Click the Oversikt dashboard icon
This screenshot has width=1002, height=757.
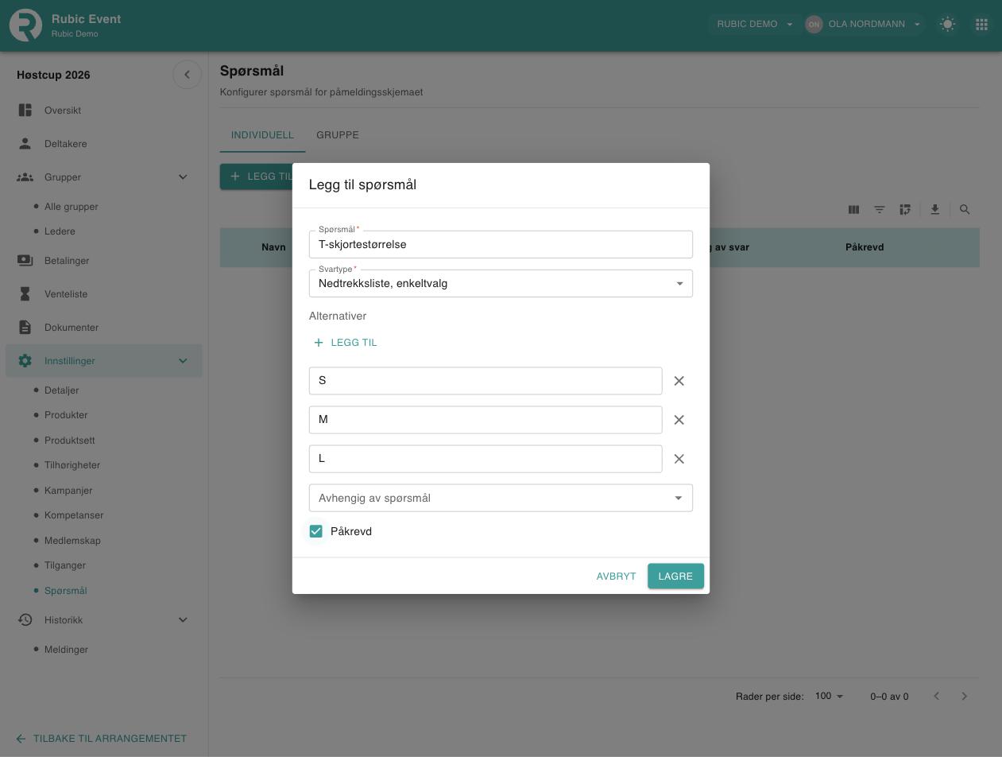click(x=25, y=111)
